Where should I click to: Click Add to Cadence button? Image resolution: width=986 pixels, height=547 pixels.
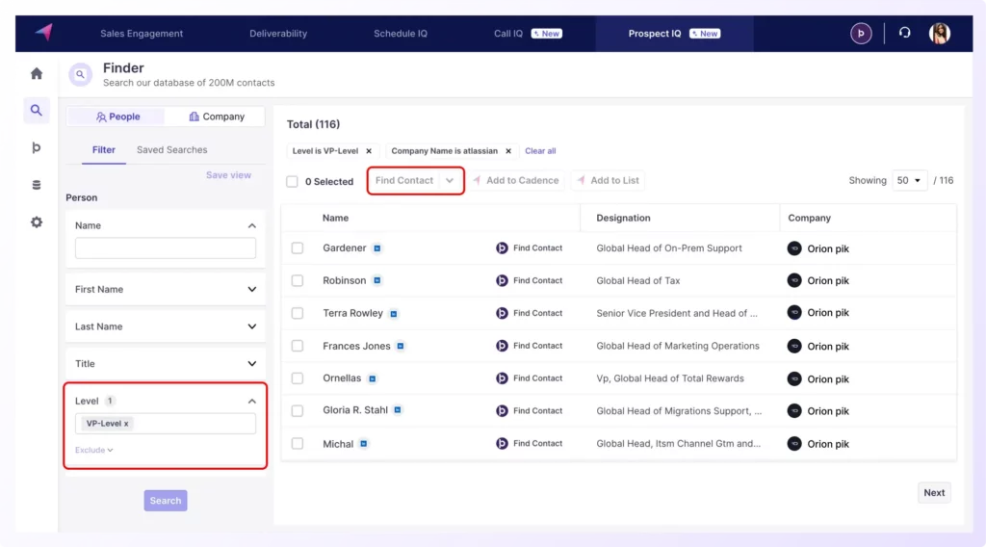coord(516,180)
